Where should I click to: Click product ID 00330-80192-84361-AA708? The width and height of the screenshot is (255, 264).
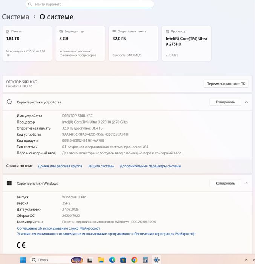coord(83,140)
